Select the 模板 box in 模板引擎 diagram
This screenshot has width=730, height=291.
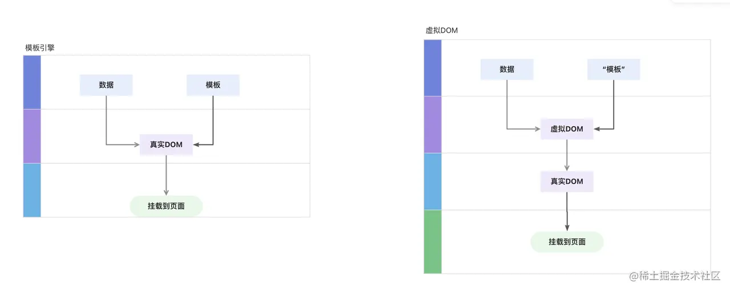213,85
